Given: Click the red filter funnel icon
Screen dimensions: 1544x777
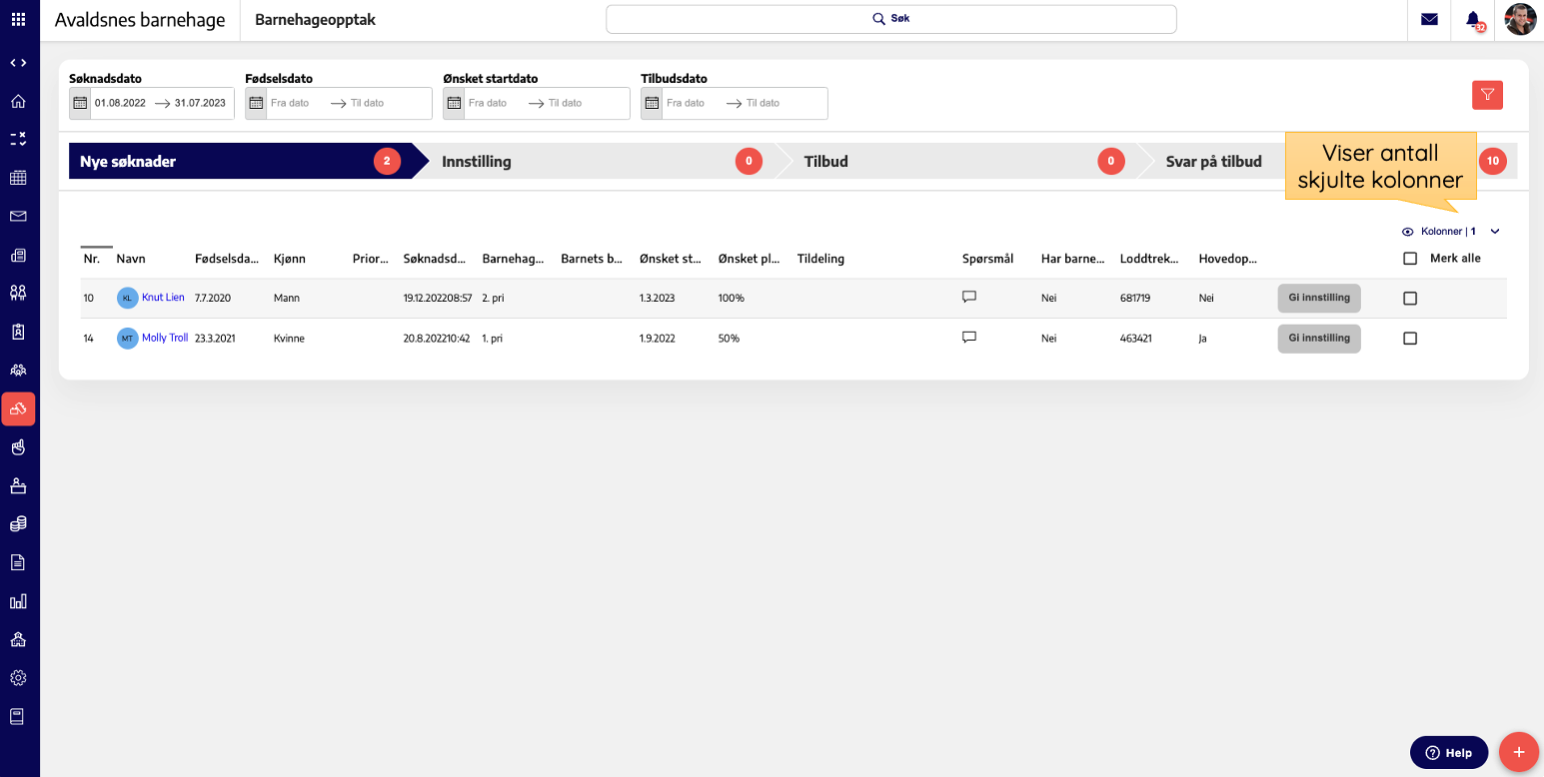Looking at the screenshot, I should 1487,95.
